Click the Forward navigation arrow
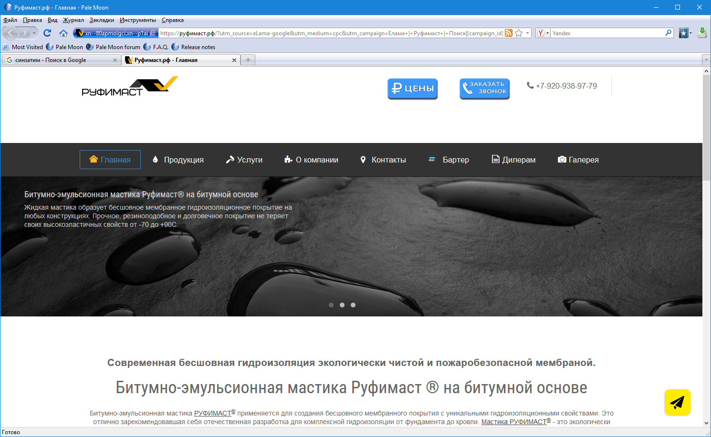This screenshot has width=711, height=437. pos(25,33)
